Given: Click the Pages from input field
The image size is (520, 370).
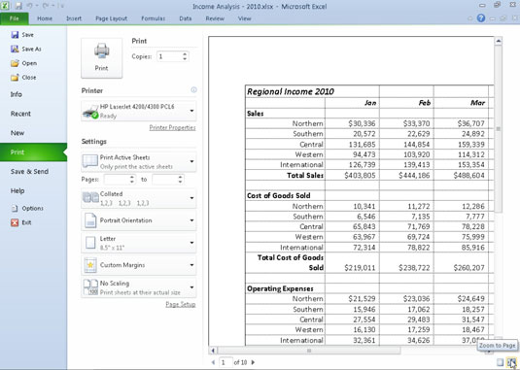Looking at the screenshot, I should (x=116, y=180).
